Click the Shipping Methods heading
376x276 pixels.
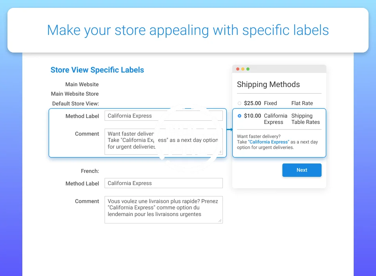268,84
